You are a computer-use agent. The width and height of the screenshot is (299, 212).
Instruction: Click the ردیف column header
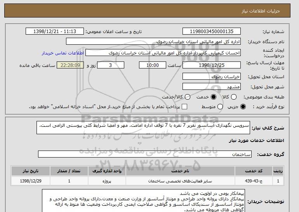278,171
